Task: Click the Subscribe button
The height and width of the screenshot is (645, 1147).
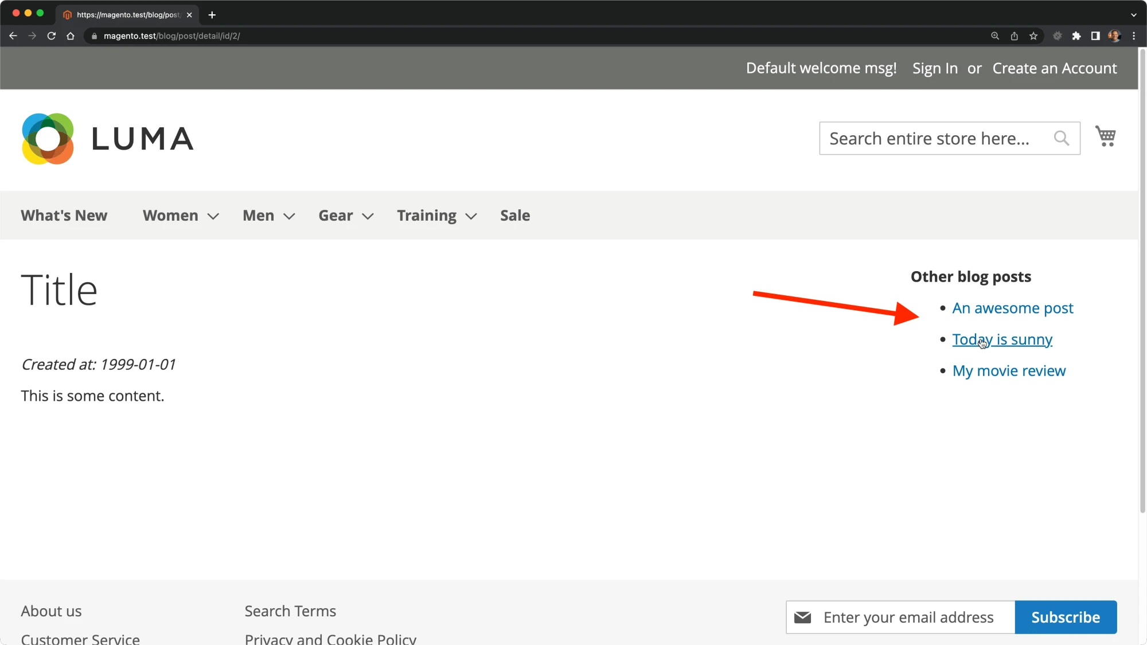Action: coord(1065,617)
